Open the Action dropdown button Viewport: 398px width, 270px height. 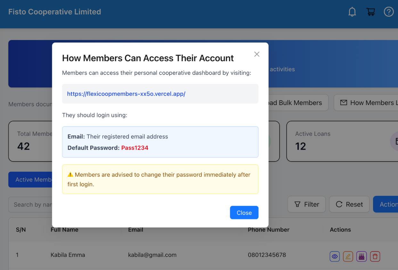386,204
